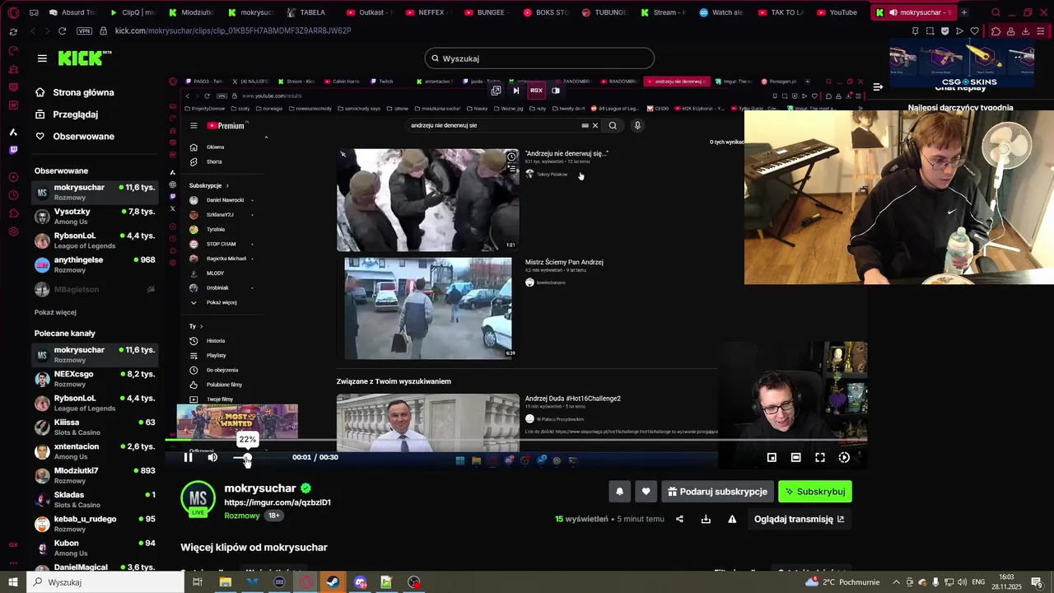Screen dimensions: 1054x593
Task: Open NEEXcsgo recommended channel
Action: point(95,378)
